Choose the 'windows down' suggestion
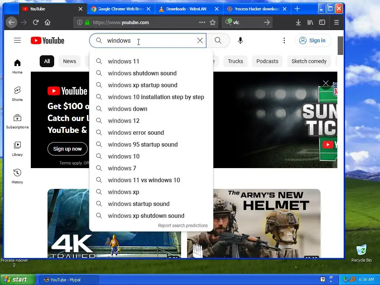 151,109
